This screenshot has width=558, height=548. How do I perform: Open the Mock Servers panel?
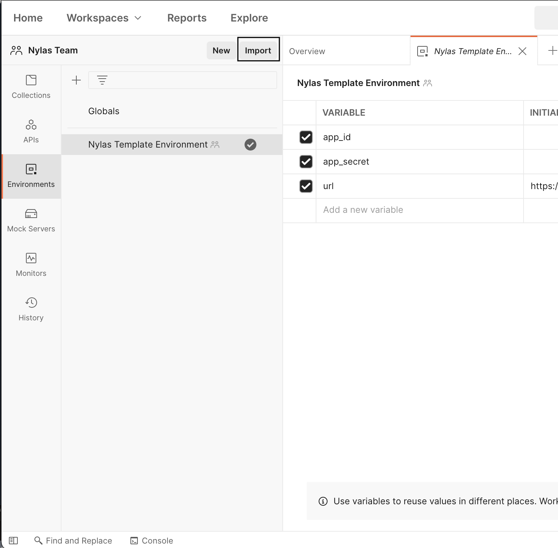click(x=31, y=219)
